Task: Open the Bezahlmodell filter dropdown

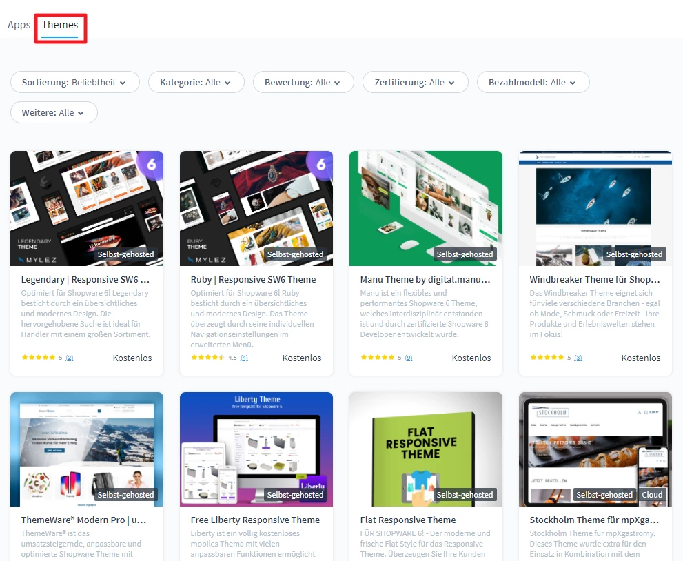Action: (533, 82)
